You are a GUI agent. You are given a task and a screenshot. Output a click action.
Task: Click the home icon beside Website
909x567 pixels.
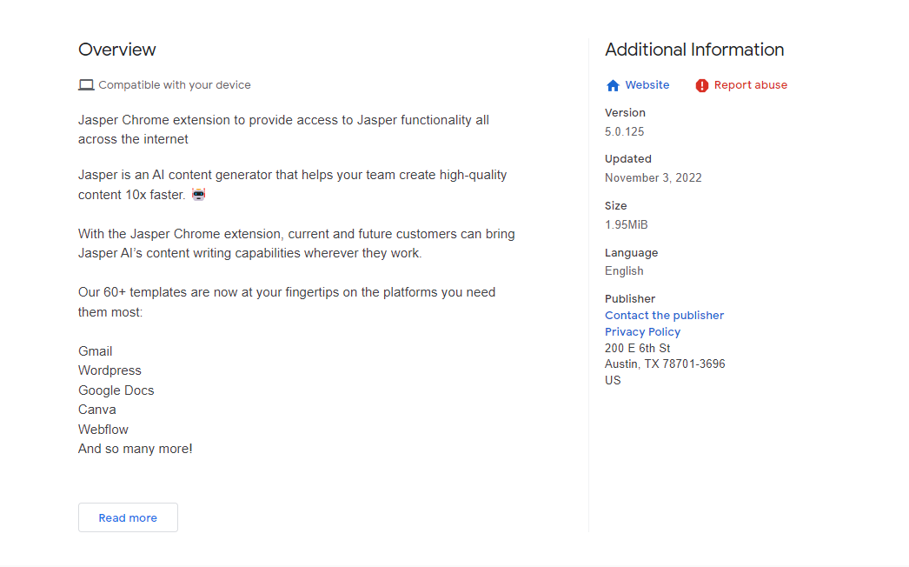(x=613, y=85)
